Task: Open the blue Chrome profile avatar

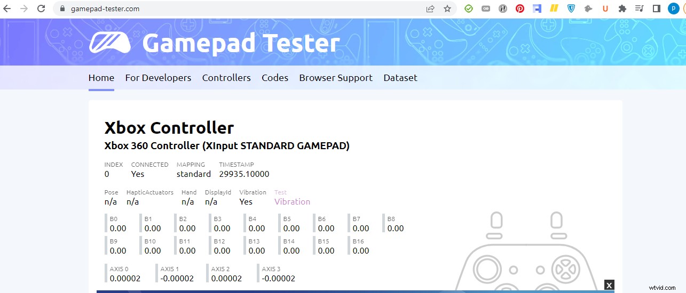Action: pyautogui.click(x=673, y=9)
